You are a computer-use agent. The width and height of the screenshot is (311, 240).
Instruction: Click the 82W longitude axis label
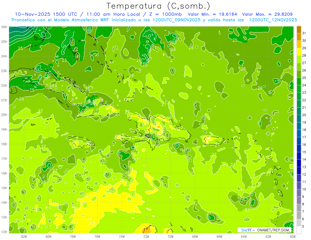[x=24, y=236]
